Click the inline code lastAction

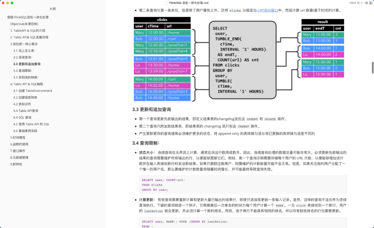(x=153, y=211)
